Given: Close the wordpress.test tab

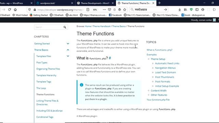Looking at the screenshot, I should click(72, 3).
